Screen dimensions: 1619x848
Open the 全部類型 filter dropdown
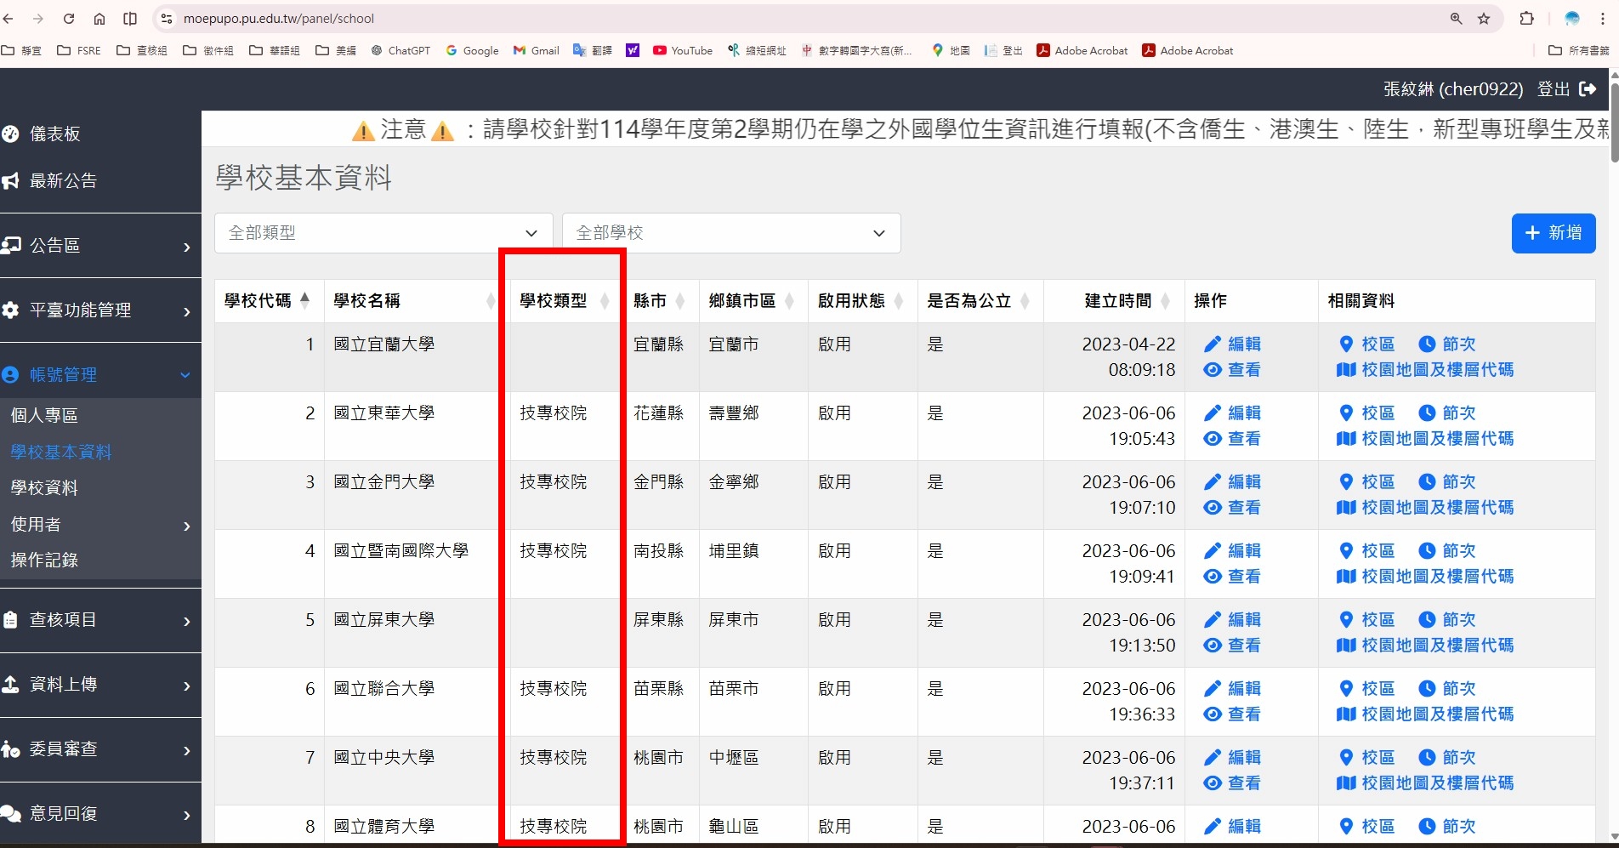point(383,233)
